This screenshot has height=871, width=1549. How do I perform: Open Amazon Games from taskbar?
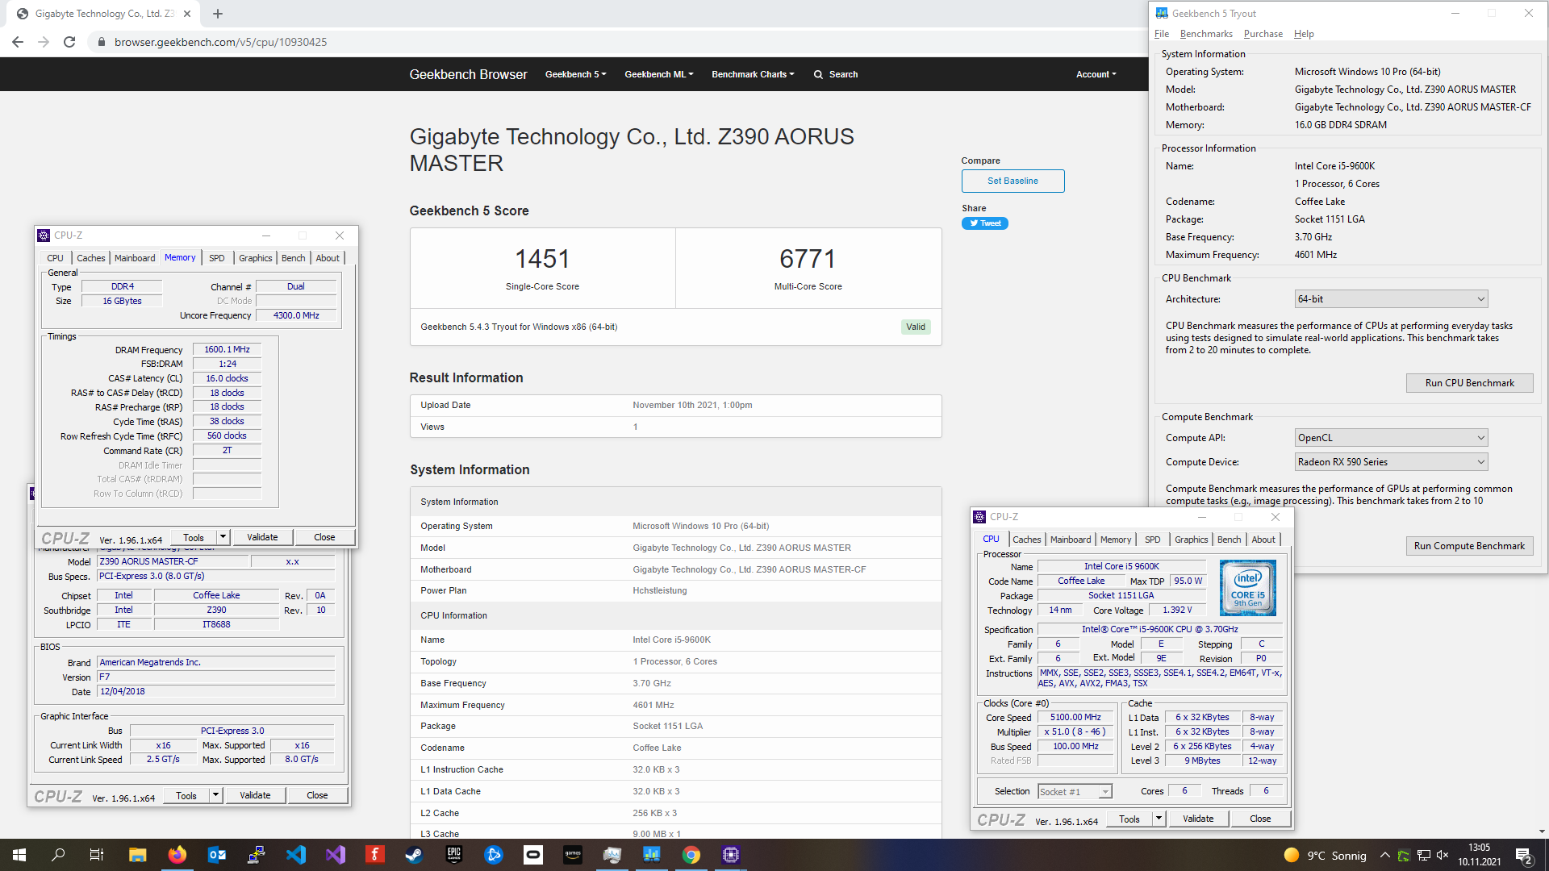point(573,855)
